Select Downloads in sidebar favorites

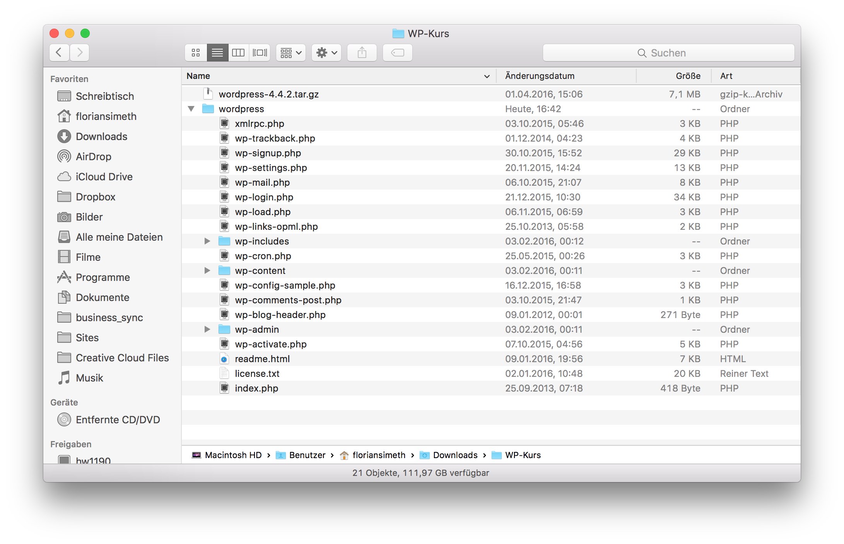pos(101,137)
